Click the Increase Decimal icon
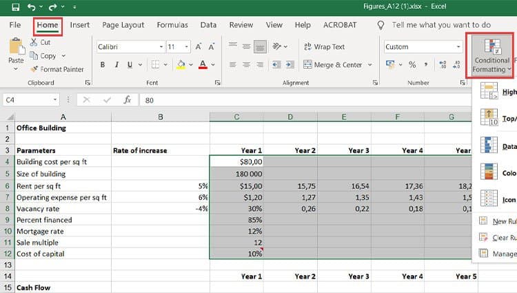This screenshot has width=517, height=293. 443,65
